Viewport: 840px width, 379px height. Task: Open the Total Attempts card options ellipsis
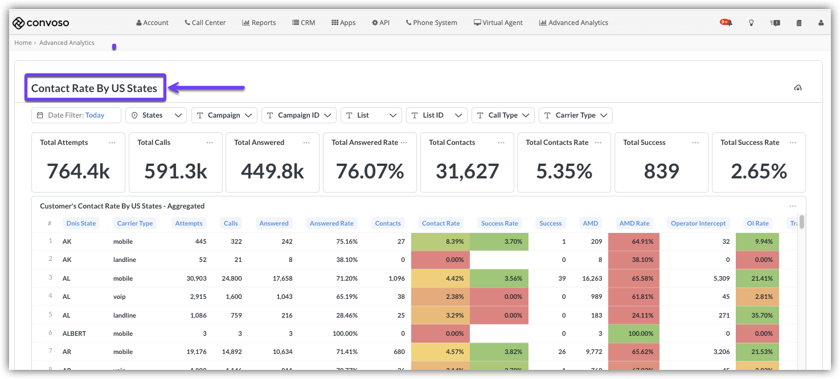click(112, 143)
